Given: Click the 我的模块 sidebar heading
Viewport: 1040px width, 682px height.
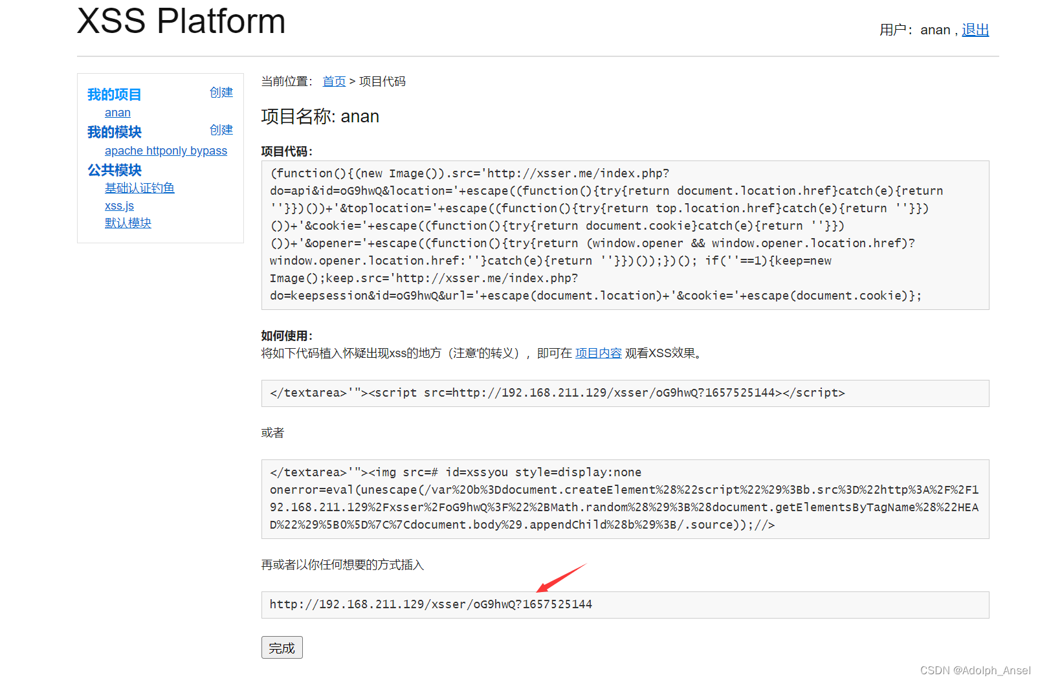Looking at the screenshot, I should pyautogui.click(x=115, y=132).
